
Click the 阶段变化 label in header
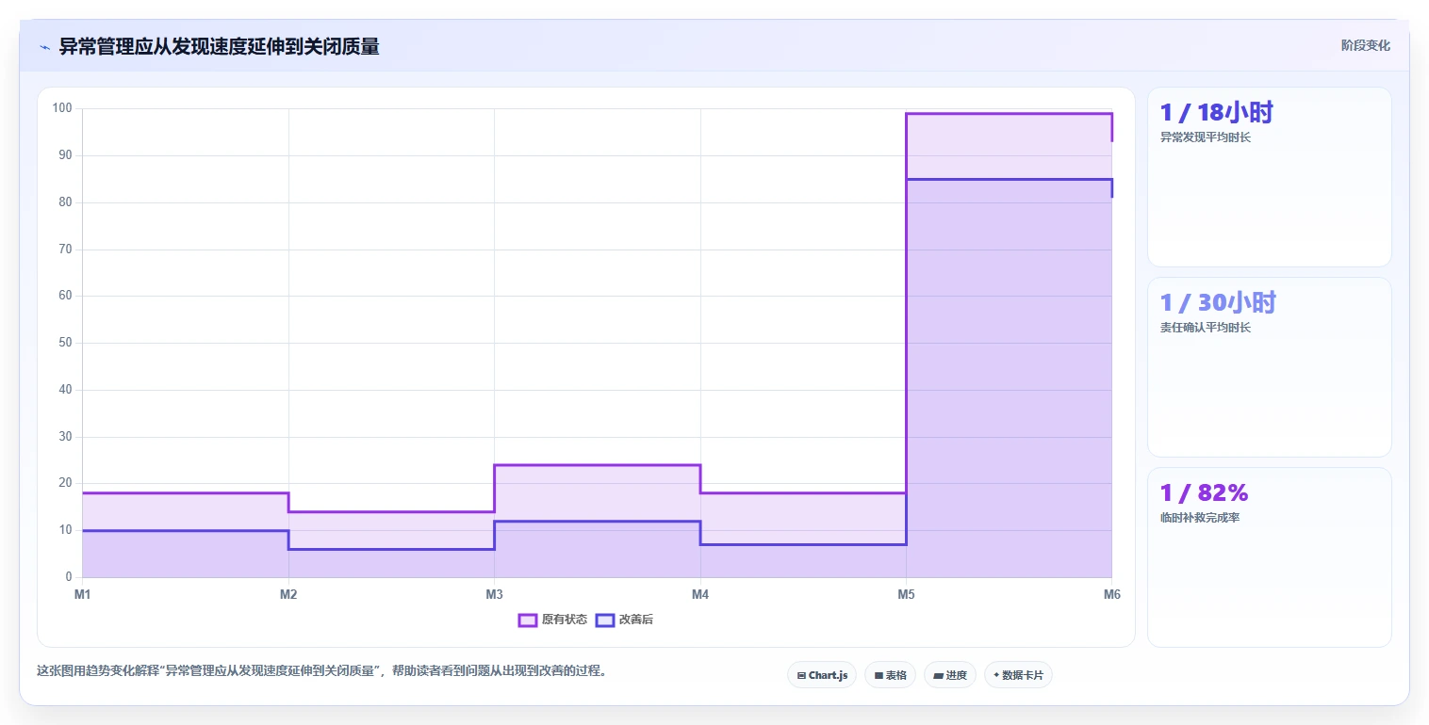[x=1365, y=45]
